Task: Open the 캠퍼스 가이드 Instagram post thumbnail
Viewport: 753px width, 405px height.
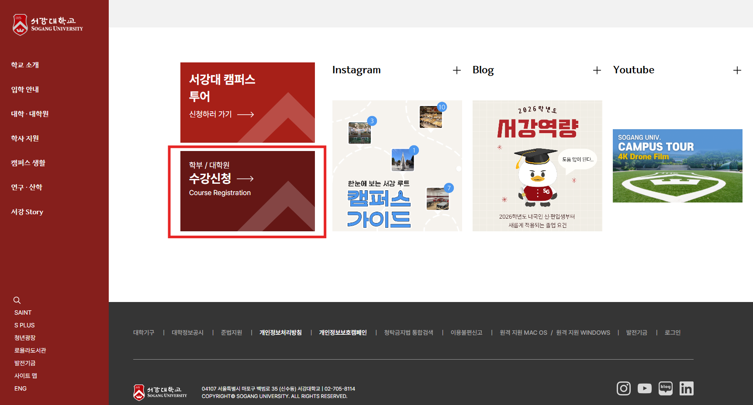Action: [397, 166]
